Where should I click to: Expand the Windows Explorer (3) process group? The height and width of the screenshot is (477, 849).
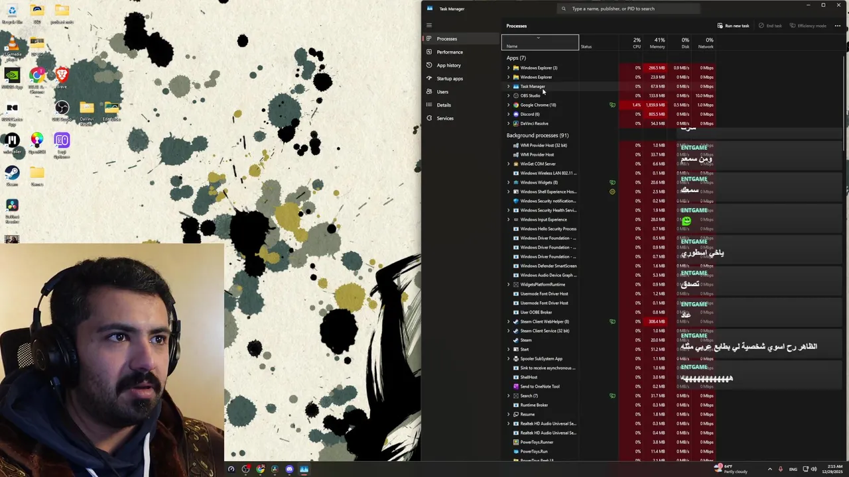(x=508, y=68)
